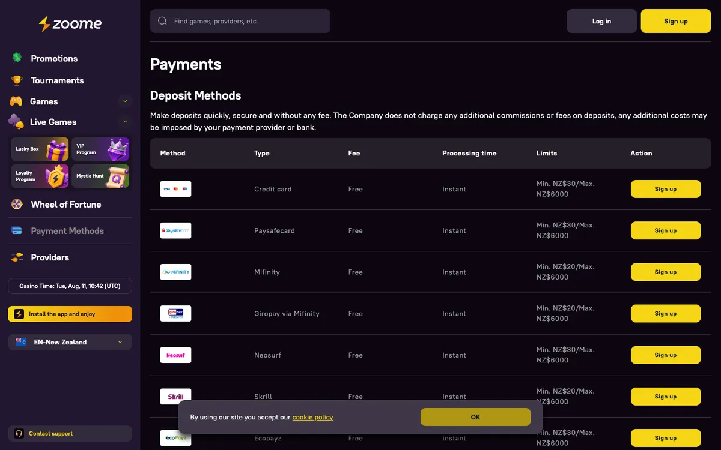Open the VIP Program tile
This screenshot has width=721, height=450.
pos(100,149)
